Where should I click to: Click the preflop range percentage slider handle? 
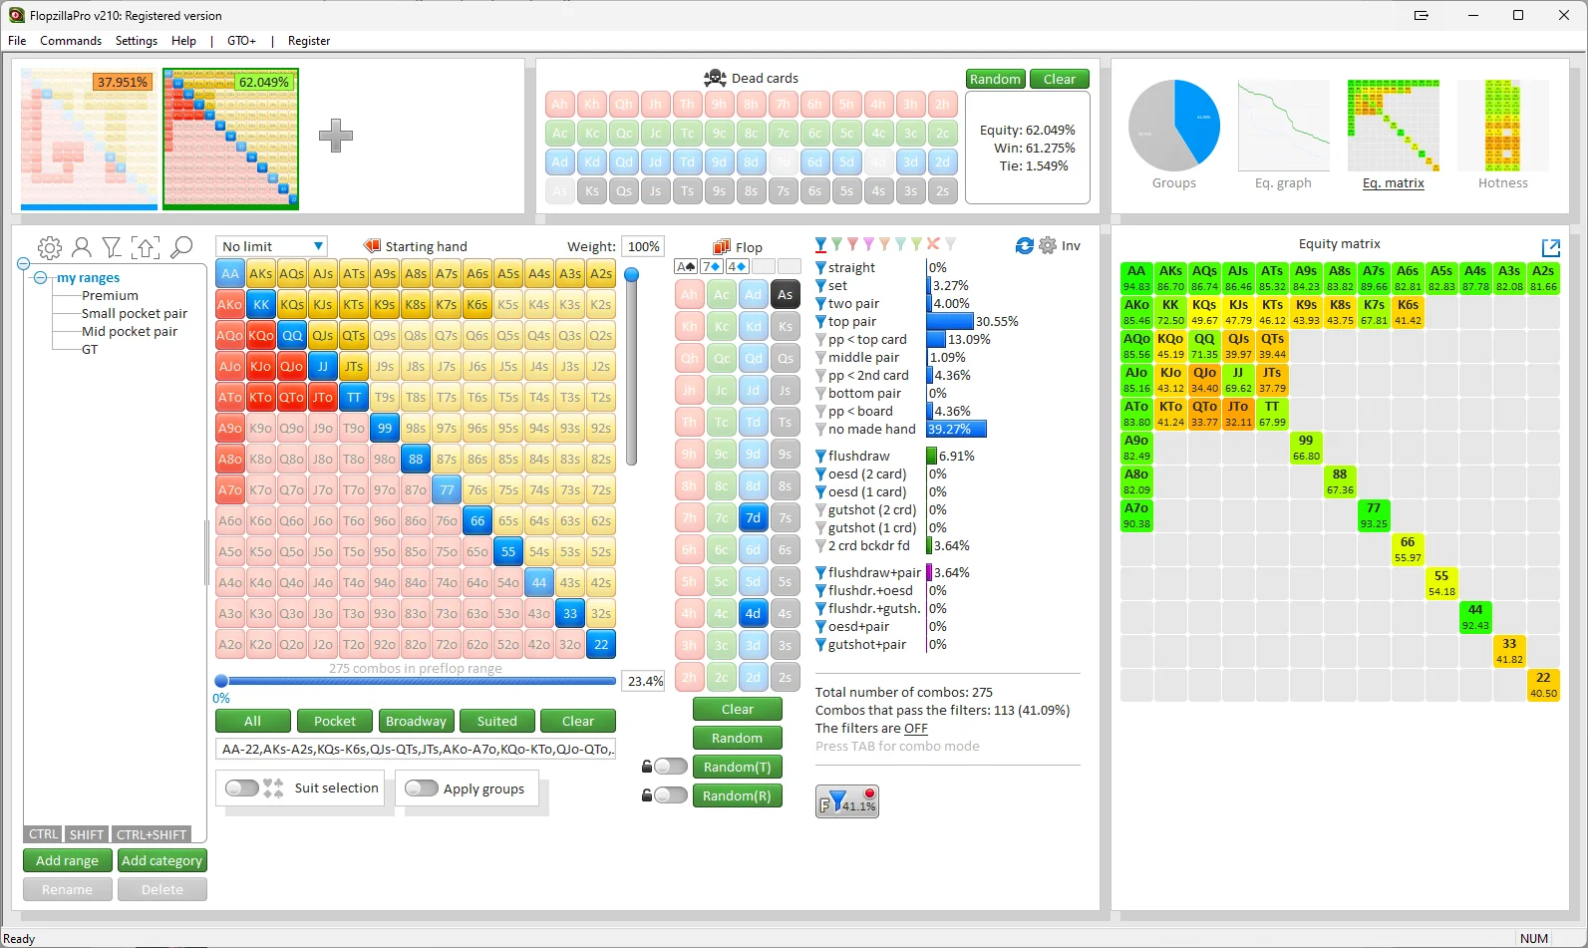point(221,681)
